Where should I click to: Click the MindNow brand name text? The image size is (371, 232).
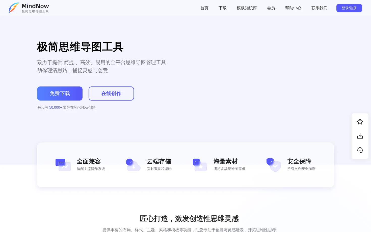pyautogui.click(x=35, y=6)
